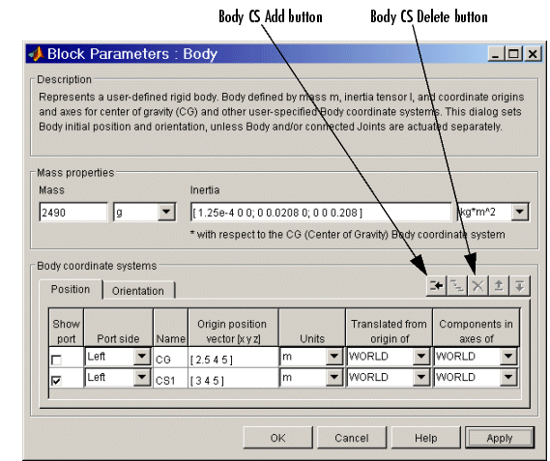Click the Body CS Delete X icon
Viewport: 550px width, 461px height.
pos(478,286)
